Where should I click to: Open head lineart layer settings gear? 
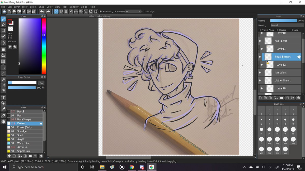pyautogui.click(x=299, y=57)
